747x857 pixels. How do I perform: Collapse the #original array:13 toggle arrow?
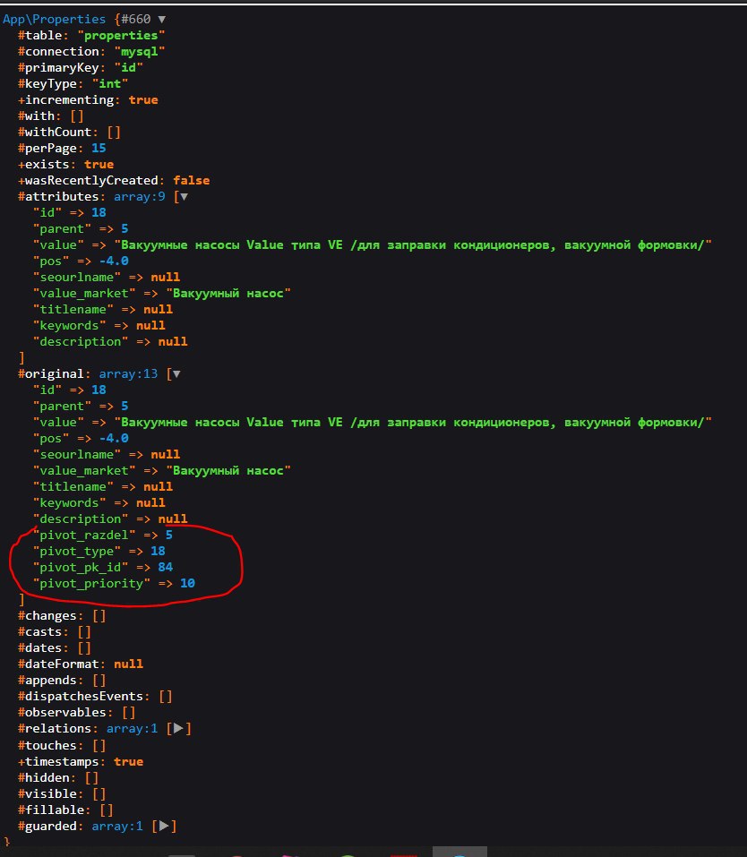176,374
